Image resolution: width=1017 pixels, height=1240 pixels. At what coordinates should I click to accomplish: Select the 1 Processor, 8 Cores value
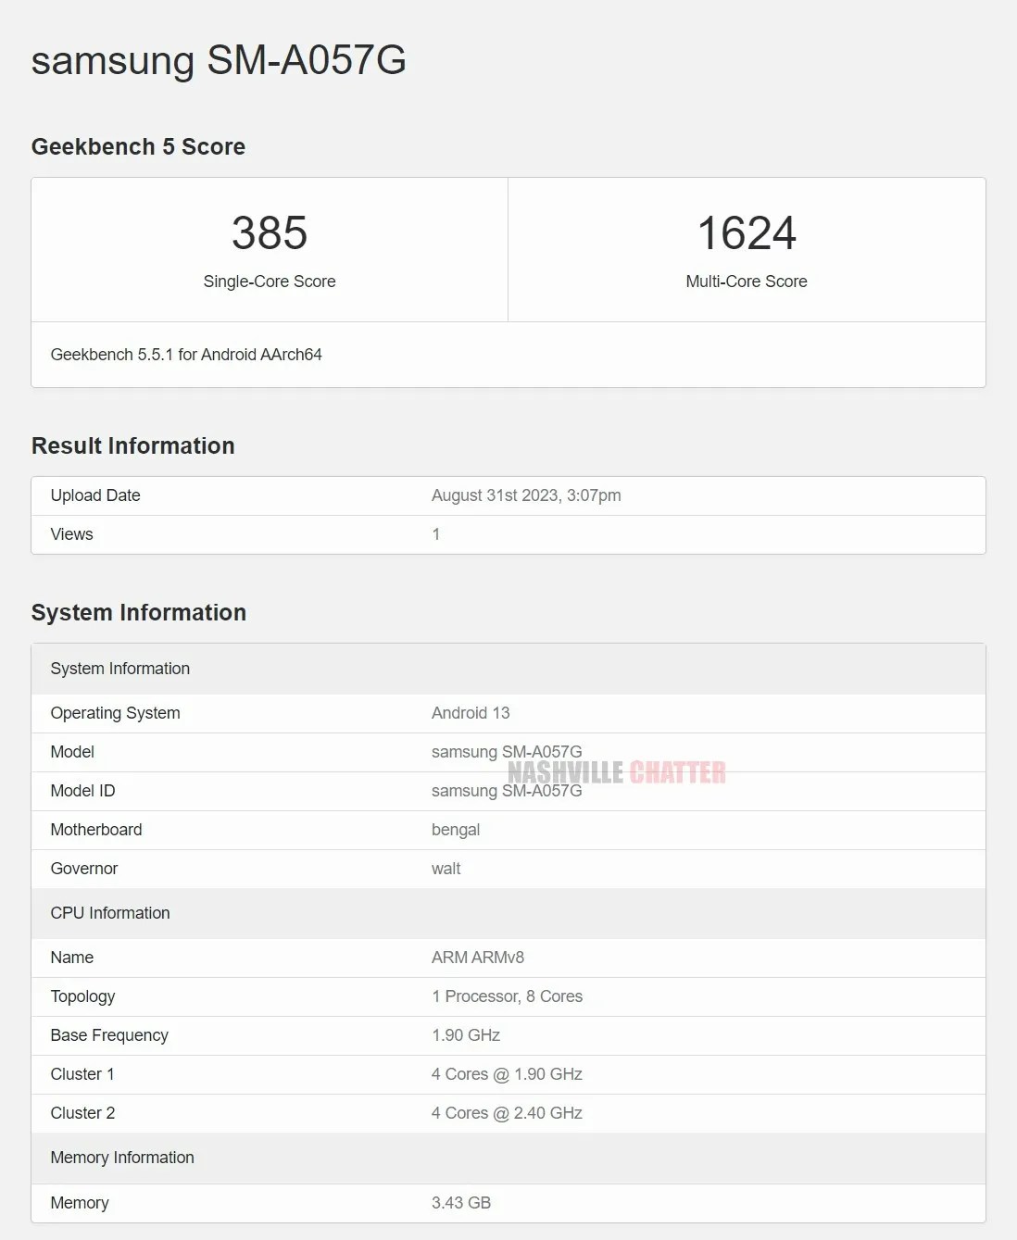(x=507, y=996)
